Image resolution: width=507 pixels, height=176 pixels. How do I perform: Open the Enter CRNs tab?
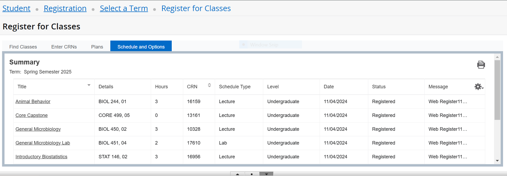click(x=64, y=47)
